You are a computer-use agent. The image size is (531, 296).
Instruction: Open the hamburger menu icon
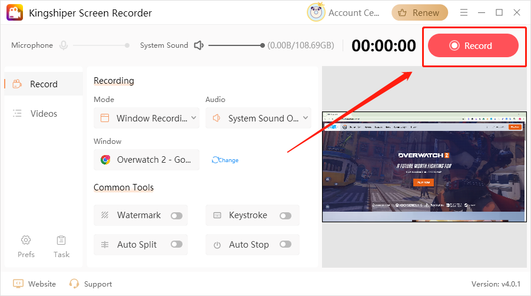tap(464, 12)
